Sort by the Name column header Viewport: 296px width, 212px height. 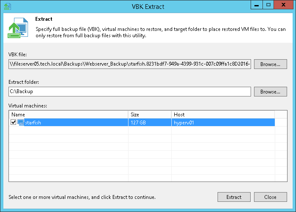tap(69, 115)
